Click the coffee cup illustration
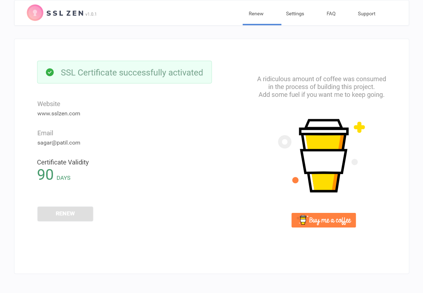 point(324,155)
